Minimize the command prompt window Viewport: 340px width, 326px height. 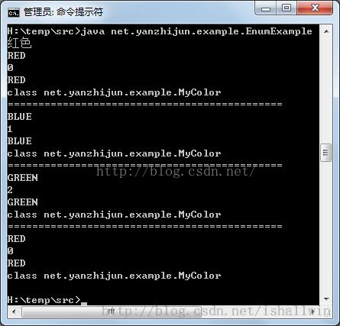(x=266, y=8)
